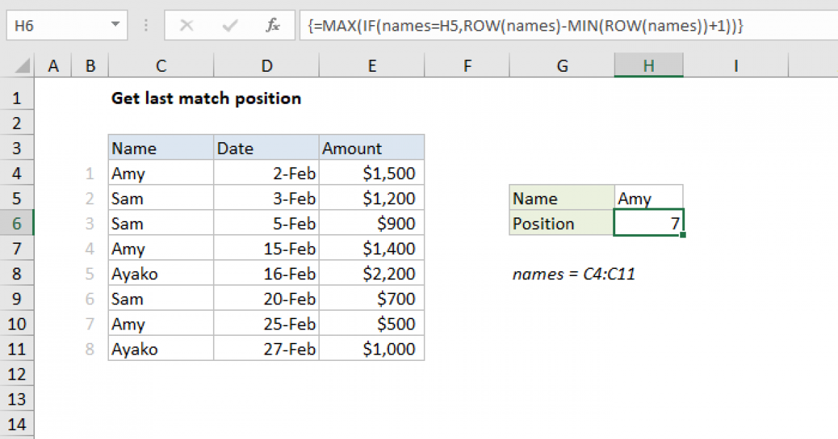Select the cell showing $2,200 for Ayako
This screenshot has width=838, height=439.
click(372, 273)
